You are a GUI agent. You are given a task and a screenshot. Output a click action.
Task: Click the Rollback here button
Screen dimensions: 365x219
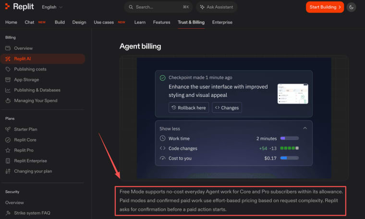pyautogui.click(x=189, y=108)
